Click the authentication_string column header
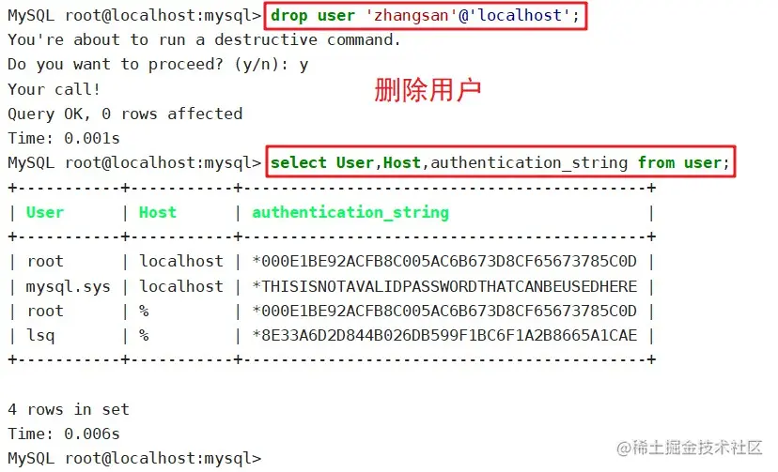This screenshot has width=778, height=472. click(350, 212)
